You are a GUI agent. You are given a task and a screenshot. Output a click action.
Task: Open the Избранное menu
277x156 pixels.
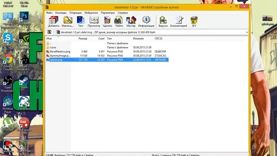(x=91, y=13)
